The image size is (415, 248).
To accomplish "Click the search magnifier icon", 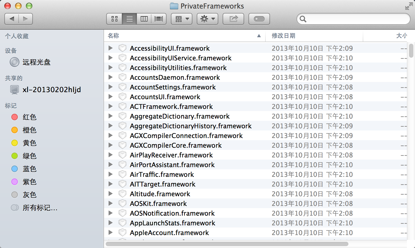I will pyautogui.click(x=303, y=19).
